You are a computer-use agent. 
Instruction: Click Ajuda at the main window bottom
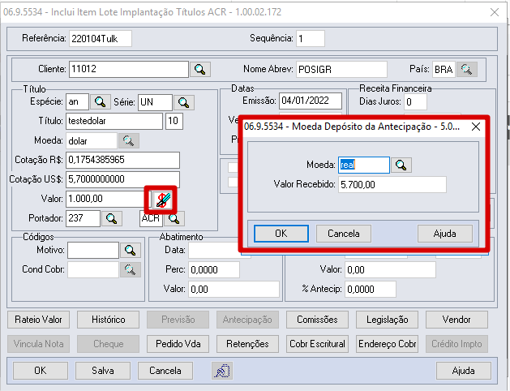(464, 371)
